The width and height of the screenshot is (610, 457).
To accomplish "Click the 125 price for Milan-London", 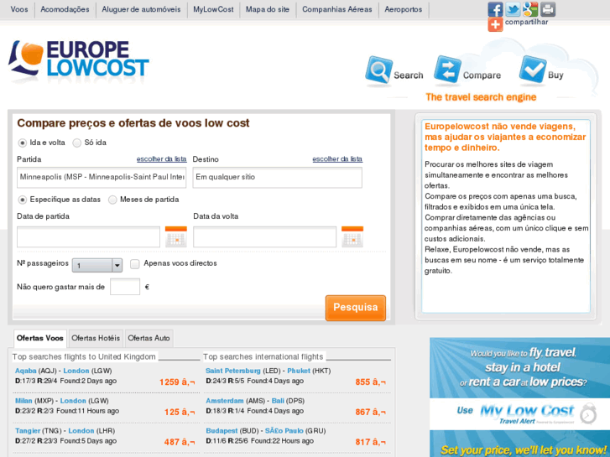I will click(x=180, y=412).
